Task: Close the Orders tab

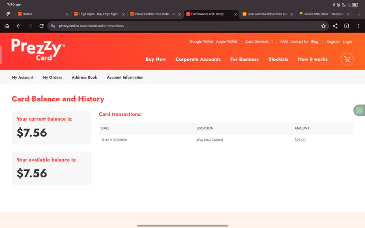Action: tap(67, 15)
